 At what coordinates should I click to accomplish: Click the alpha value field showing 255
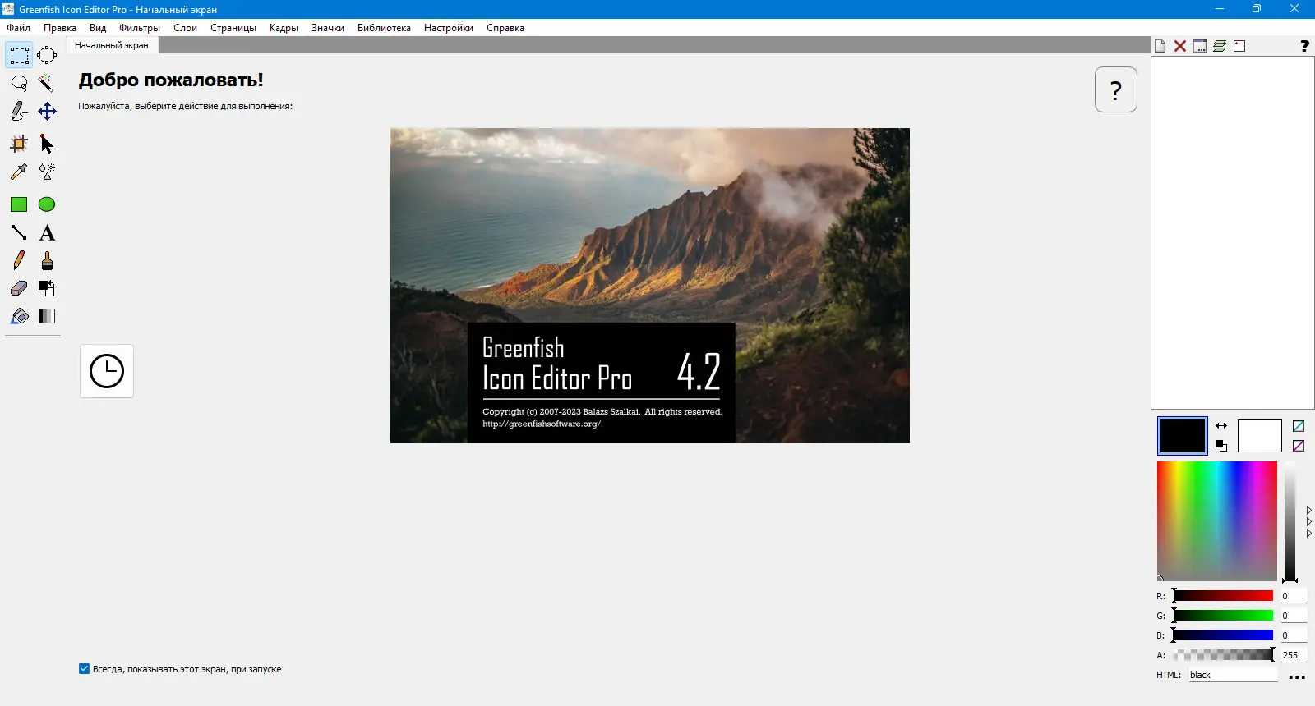1294,655
